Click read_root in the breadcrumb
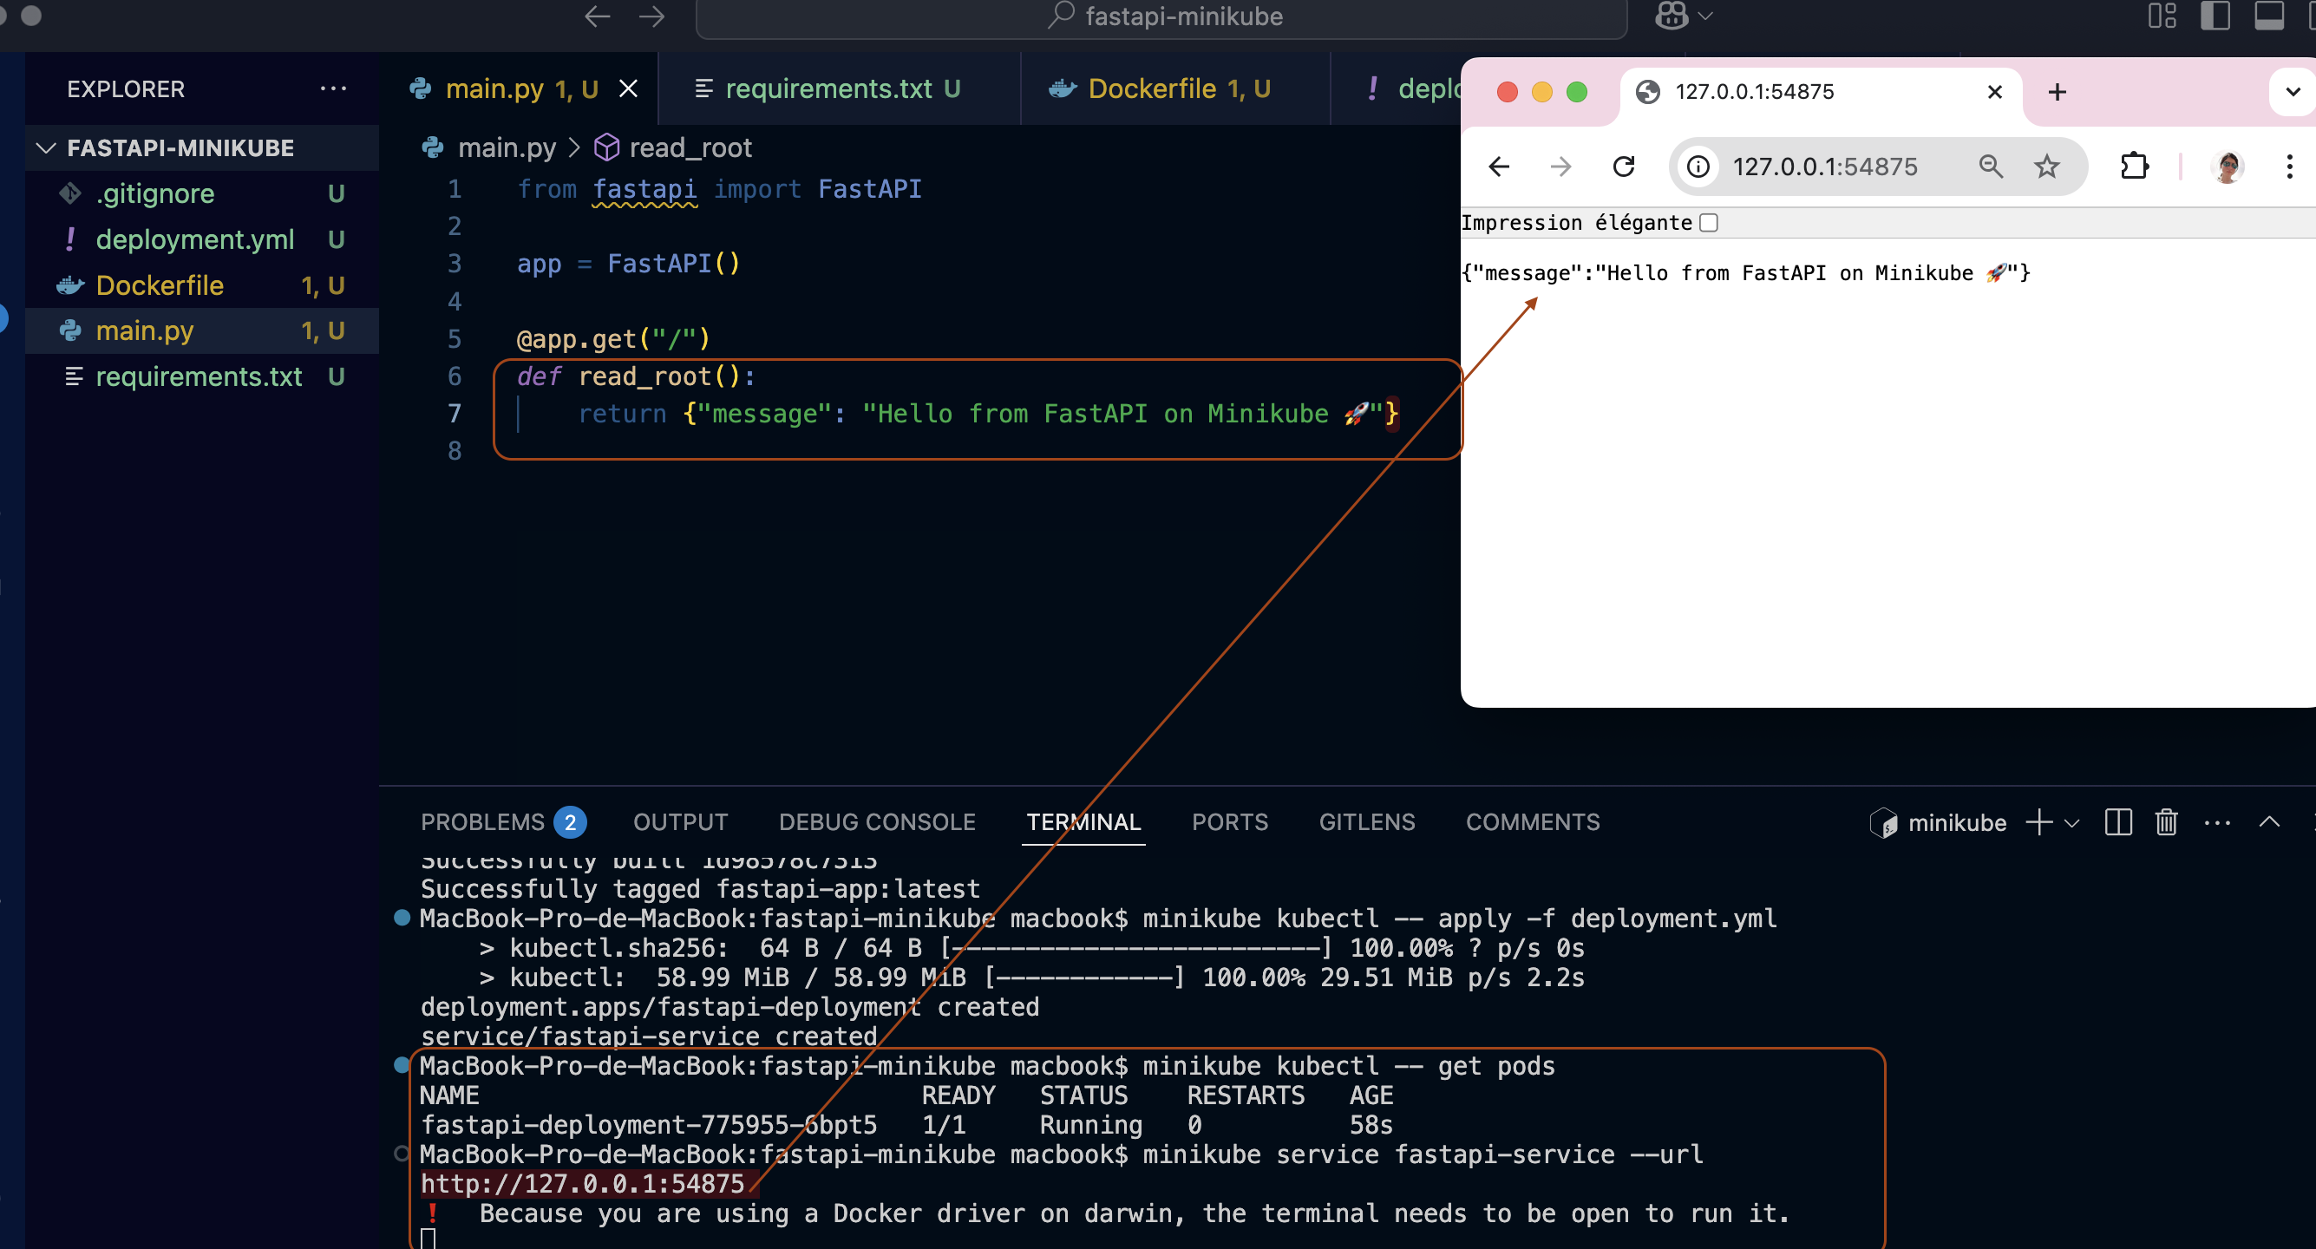The height and width of the screenshot is (1249, 2316). point(690,147)
